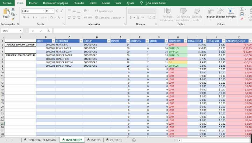Viewport: 252px width, 143px height.
Task: Open the GROUP column filter dropdown
Action: (x=109, y=41)
